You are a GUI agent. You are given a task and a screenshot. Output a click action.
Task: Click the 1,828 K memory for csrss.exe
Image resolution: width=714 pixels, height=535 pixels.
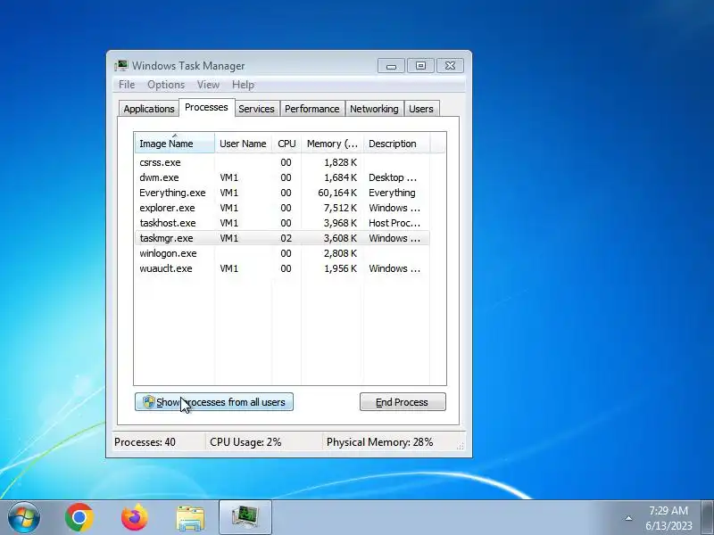pyautogui.click(x=340, y=162)
